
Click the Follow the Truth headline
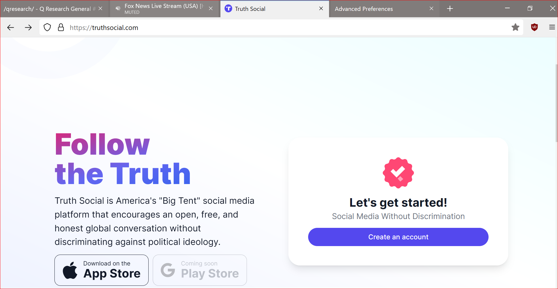123,159
